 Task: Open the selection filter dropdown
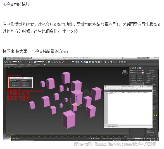coord(15,62)
